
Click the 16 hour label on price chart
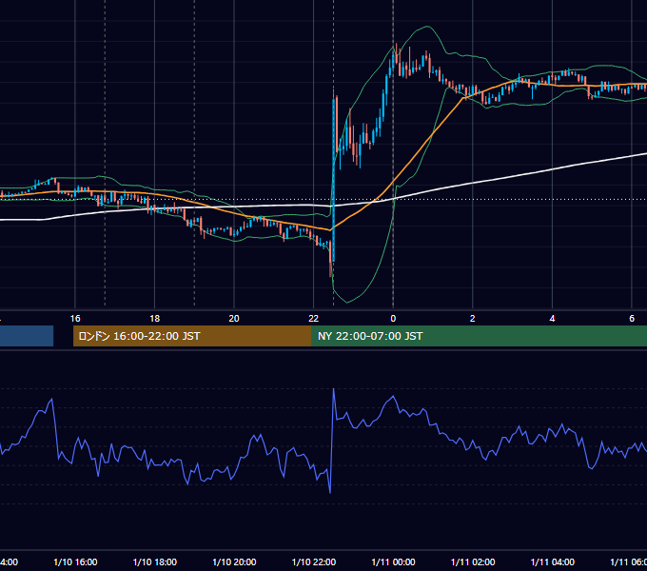[75, 319]
